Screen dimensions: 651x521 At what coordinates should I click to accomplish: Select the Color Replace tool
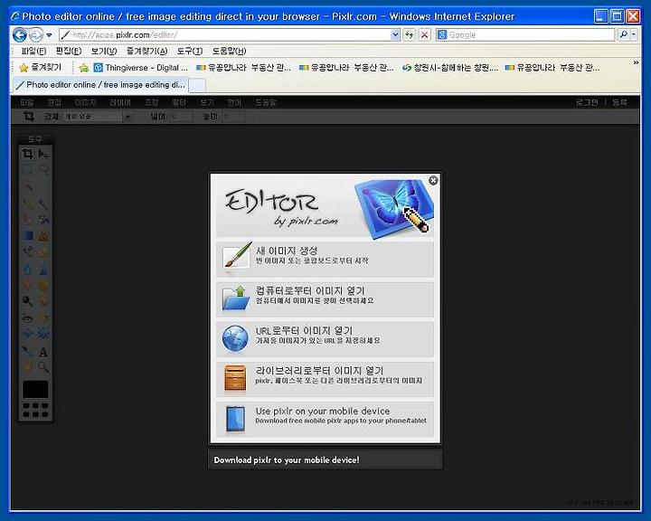tap(27, 252)
